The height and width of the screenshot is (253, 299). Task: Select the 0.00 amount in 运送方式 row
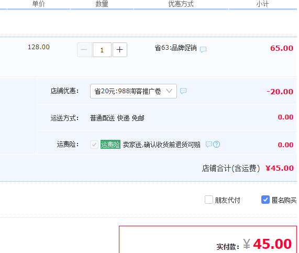(x=285, y=117)
